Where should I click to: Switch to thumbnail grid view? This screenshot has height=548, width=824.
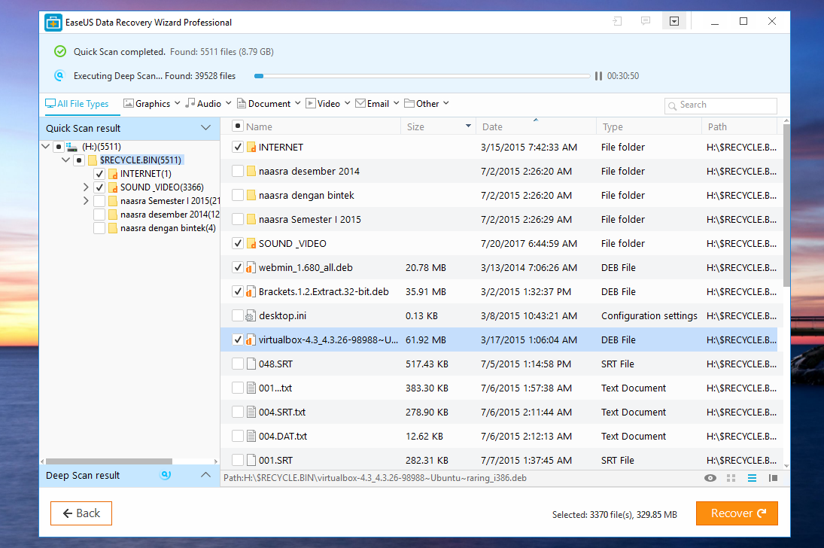731,478
